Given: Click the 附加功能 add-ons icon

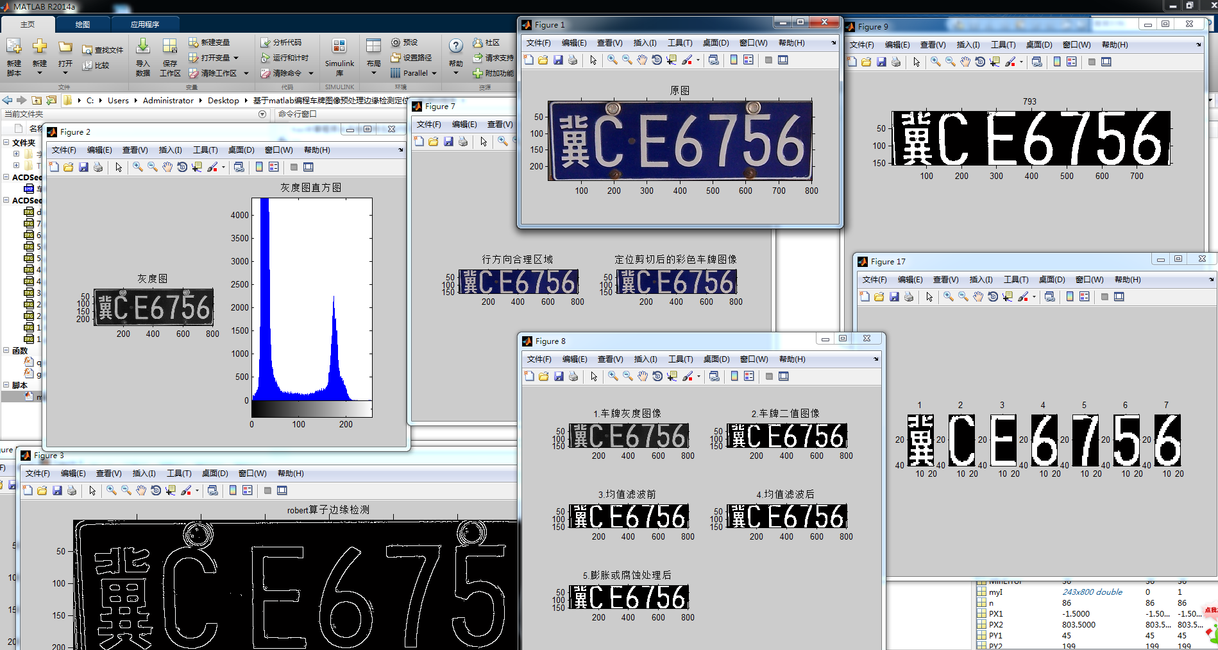Looking at the screenshot, I should [478, 73].
